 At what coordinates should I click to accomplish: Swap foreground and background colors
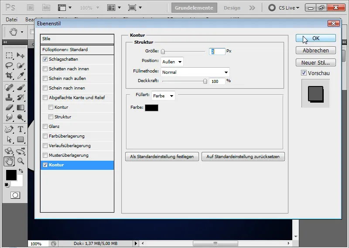click(x=21, y=171)
